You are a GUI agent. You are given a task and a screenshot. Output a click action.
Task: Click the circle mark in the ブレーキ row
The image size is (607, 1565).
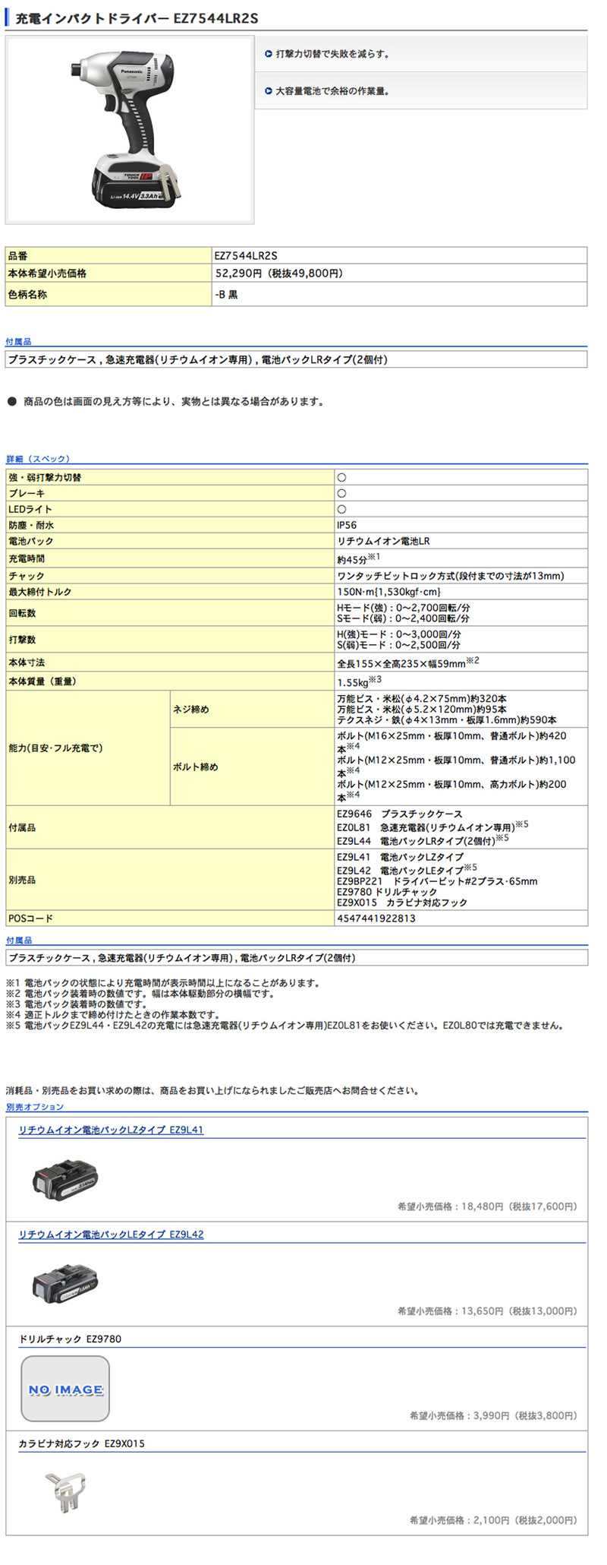pyautogui.click(x=341, y=494)
